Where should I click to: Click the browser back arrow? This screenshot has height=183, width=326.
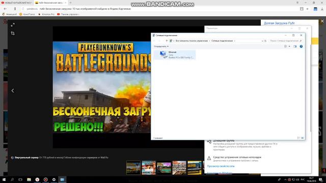(5, 9)
